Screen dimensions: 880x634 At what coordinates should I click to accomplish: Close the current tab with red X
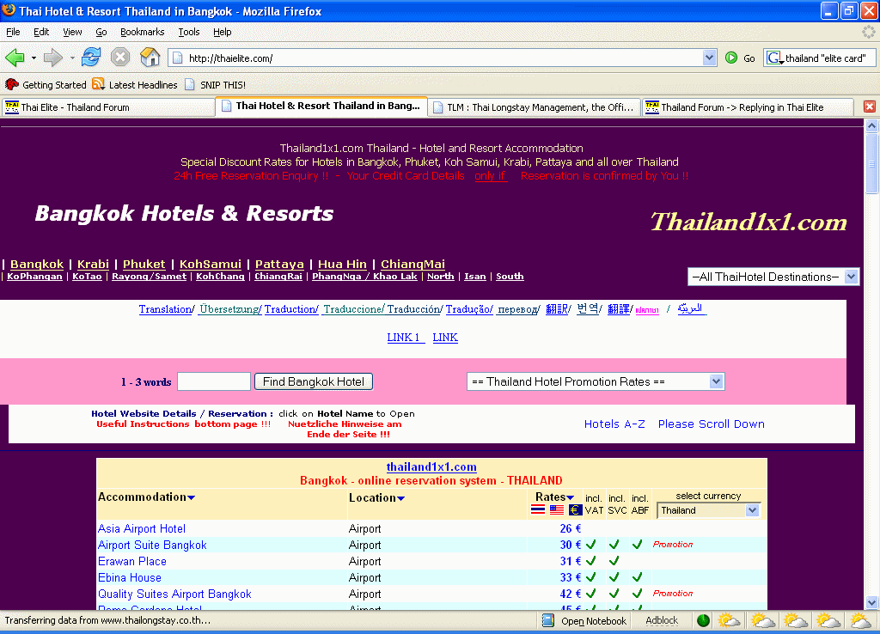pyautogui.click(x=869, y=107)
